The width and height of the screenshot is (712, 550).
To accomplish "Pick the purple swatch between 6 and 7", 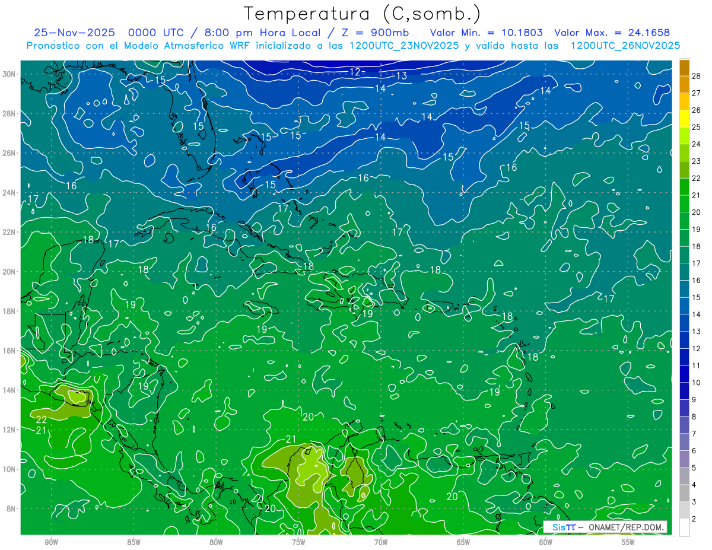I will [x=684, y=443].
